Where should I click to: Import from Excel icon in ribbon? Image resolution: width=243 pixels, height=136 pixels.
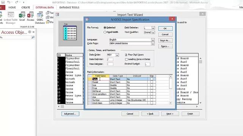click(x=22, y=15)
